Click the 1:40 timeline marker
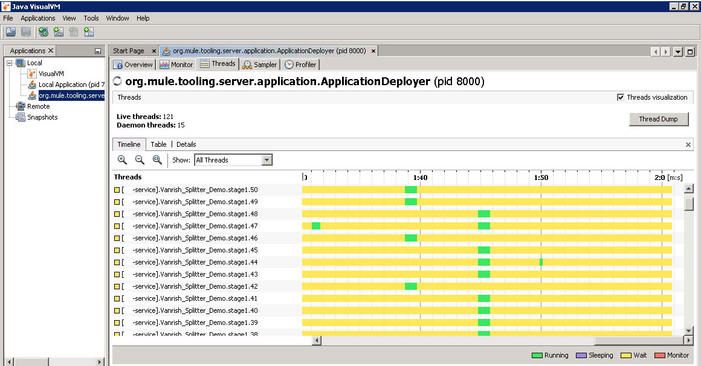Viewport: 701px width, 366px height. click(420, 178)
